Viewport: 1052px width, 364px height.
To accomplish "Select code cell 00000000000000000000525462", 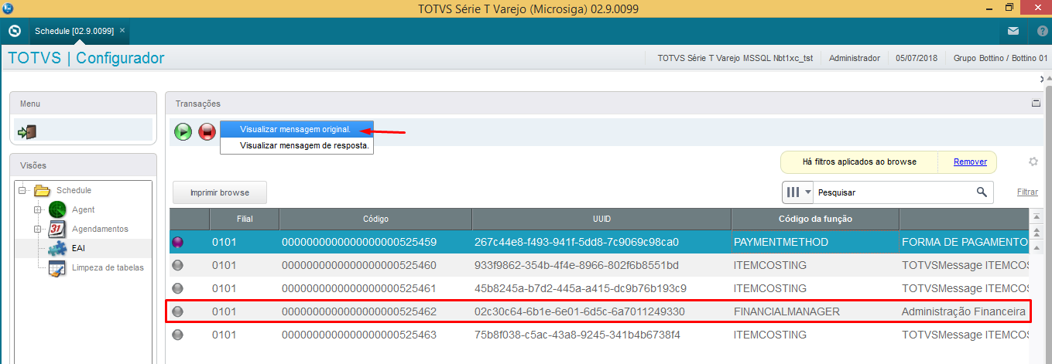I will [359, 311].
